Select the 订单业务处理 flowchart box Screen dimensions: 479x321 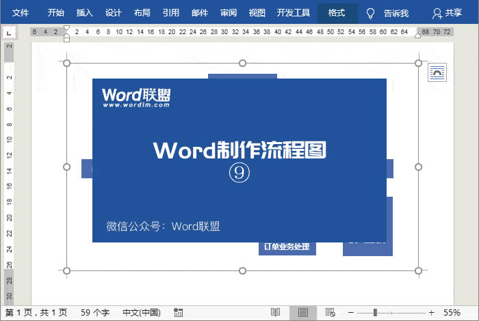click(x=287, y=247)
